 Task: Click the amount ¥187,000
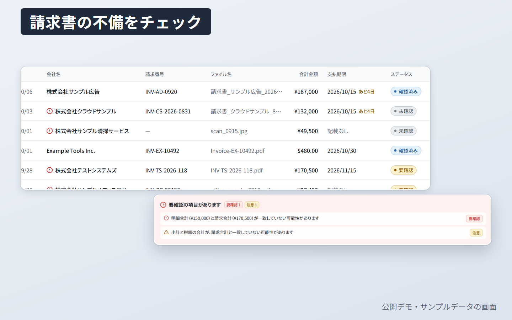point(306,92)
